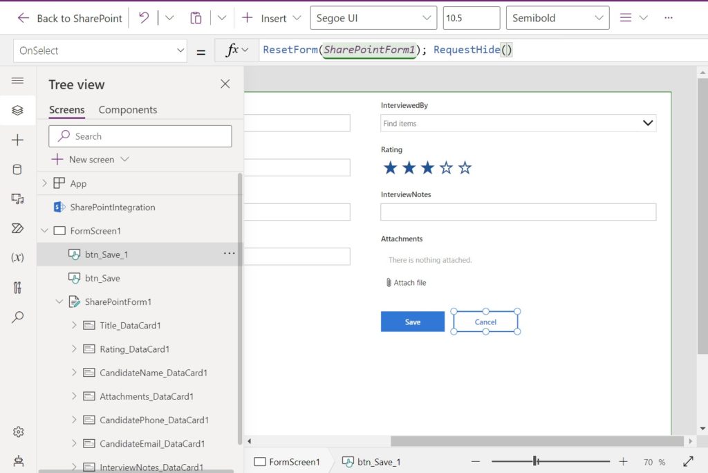Expand the Title_DataCard1 tree node
The width and height of the screenshot is (708, 473).
[x=74, y=325]
